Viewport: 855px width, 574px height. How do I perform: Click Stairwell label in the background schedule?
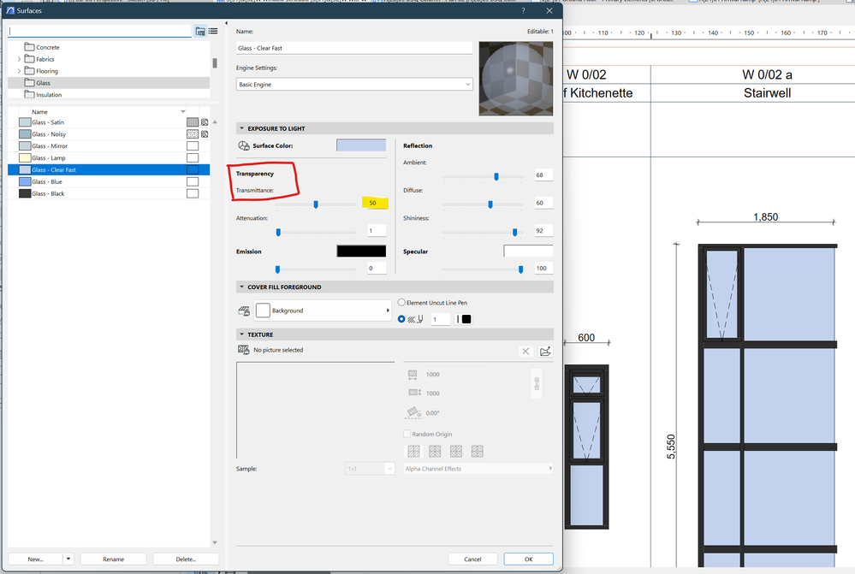click(x=767, y=93)
